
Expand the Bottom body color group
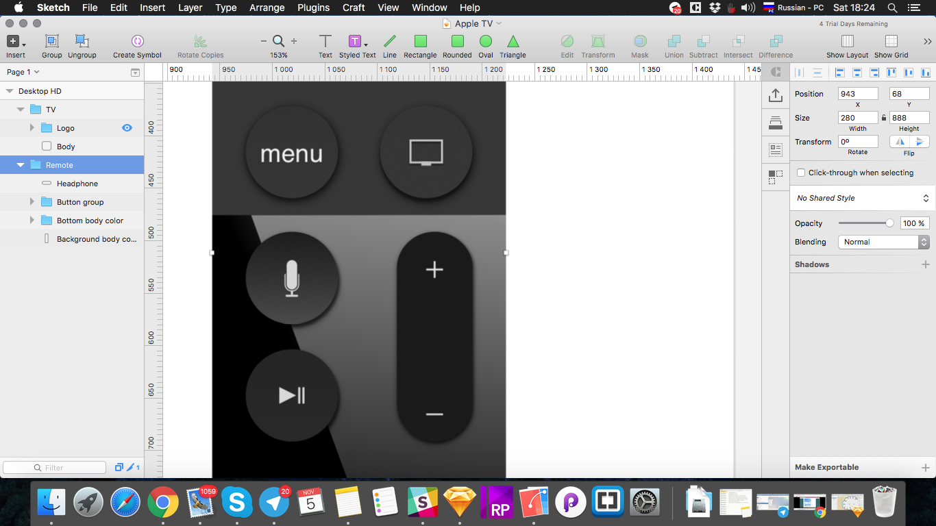coord(32,220)
